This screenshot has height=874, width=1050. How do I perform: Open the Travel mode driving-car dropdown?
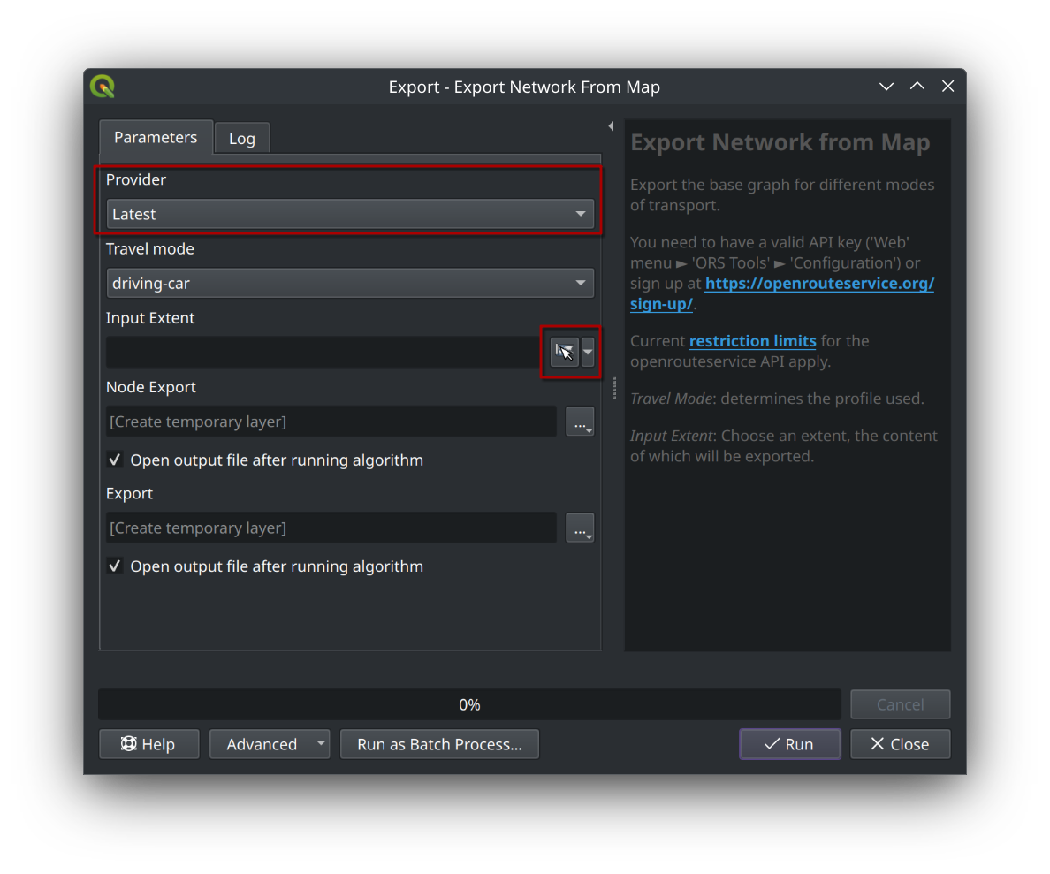point(350,284)
